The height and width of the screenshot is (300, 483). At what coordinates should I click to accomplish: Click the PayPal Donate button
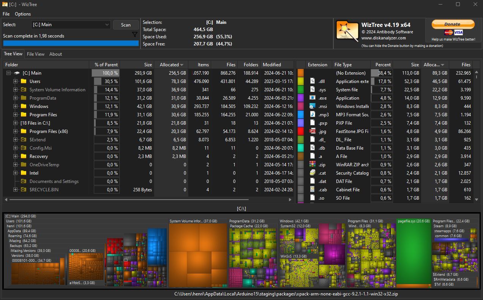click(452, 24)
